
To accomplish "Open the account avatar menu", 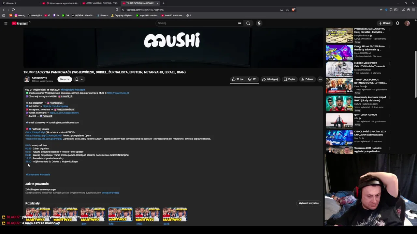I will point(407,23).
